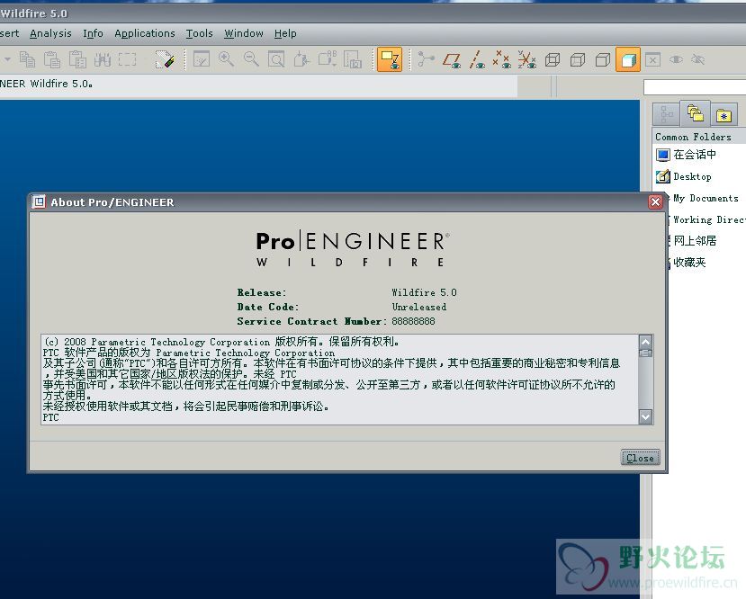The height and width of the screenshot is (599, 746).
Task: Toggle the spin center display
Action: click(x=390, y=59)
